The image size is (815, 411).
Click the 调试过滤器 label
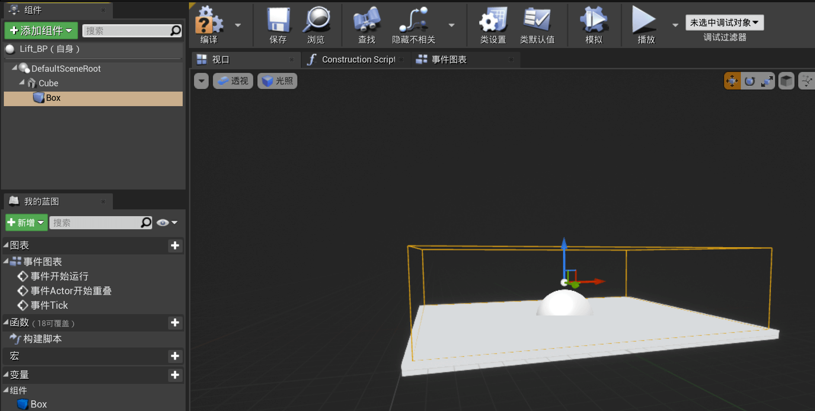(725, 37)
